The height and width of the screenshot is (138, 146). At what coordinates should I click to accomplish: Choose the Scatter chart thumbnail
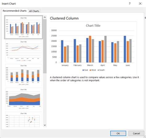pyautogui.click(x=23, y=120)
